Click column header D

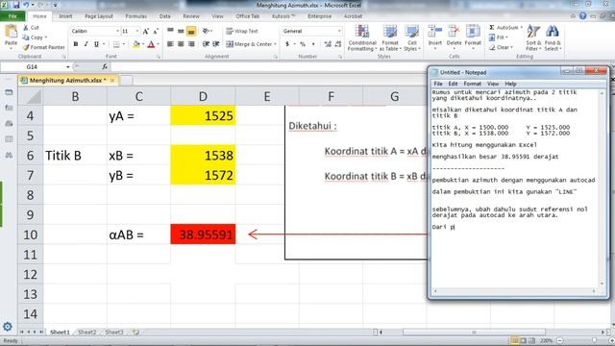click(x=203, y=96)
